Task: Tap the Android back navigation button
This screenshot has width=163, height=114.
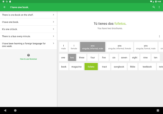Action: point(5,111)
